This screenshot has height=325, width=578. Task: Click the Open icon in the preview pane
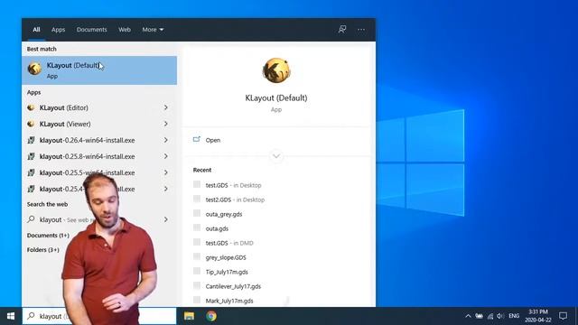pos(197,140)
